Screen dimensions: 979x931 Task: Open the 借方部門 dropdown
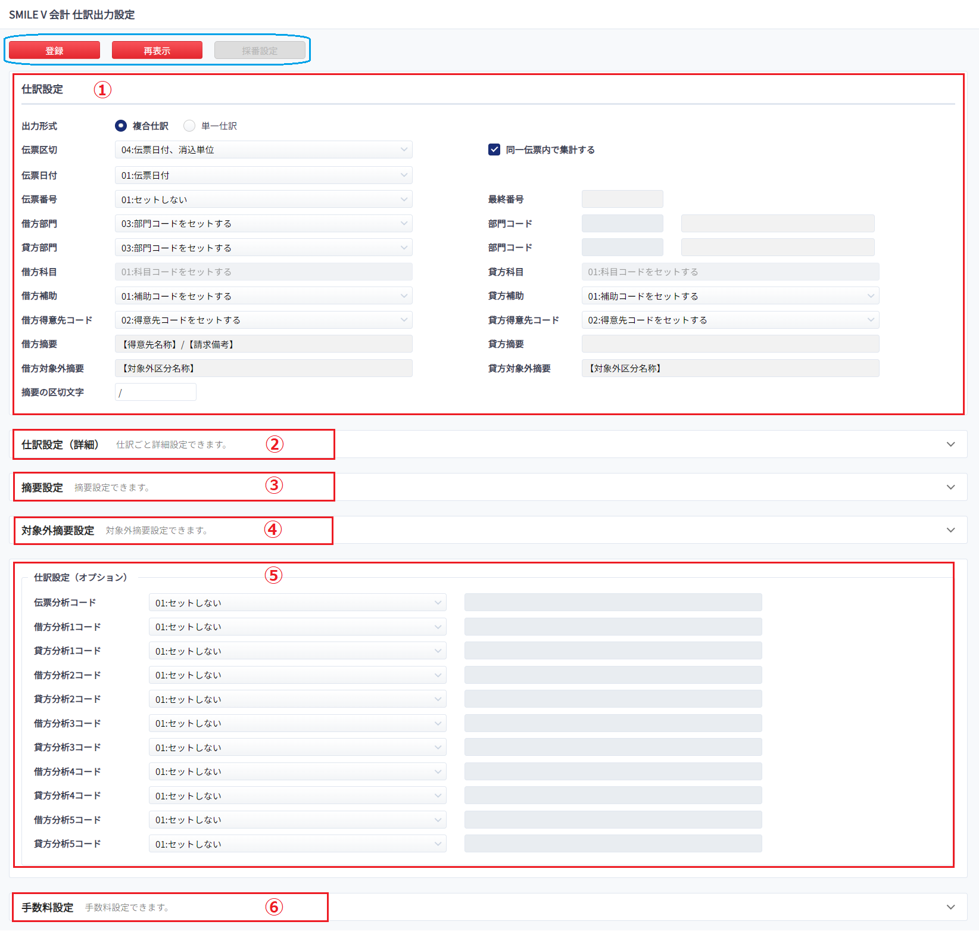click(263, 223)
